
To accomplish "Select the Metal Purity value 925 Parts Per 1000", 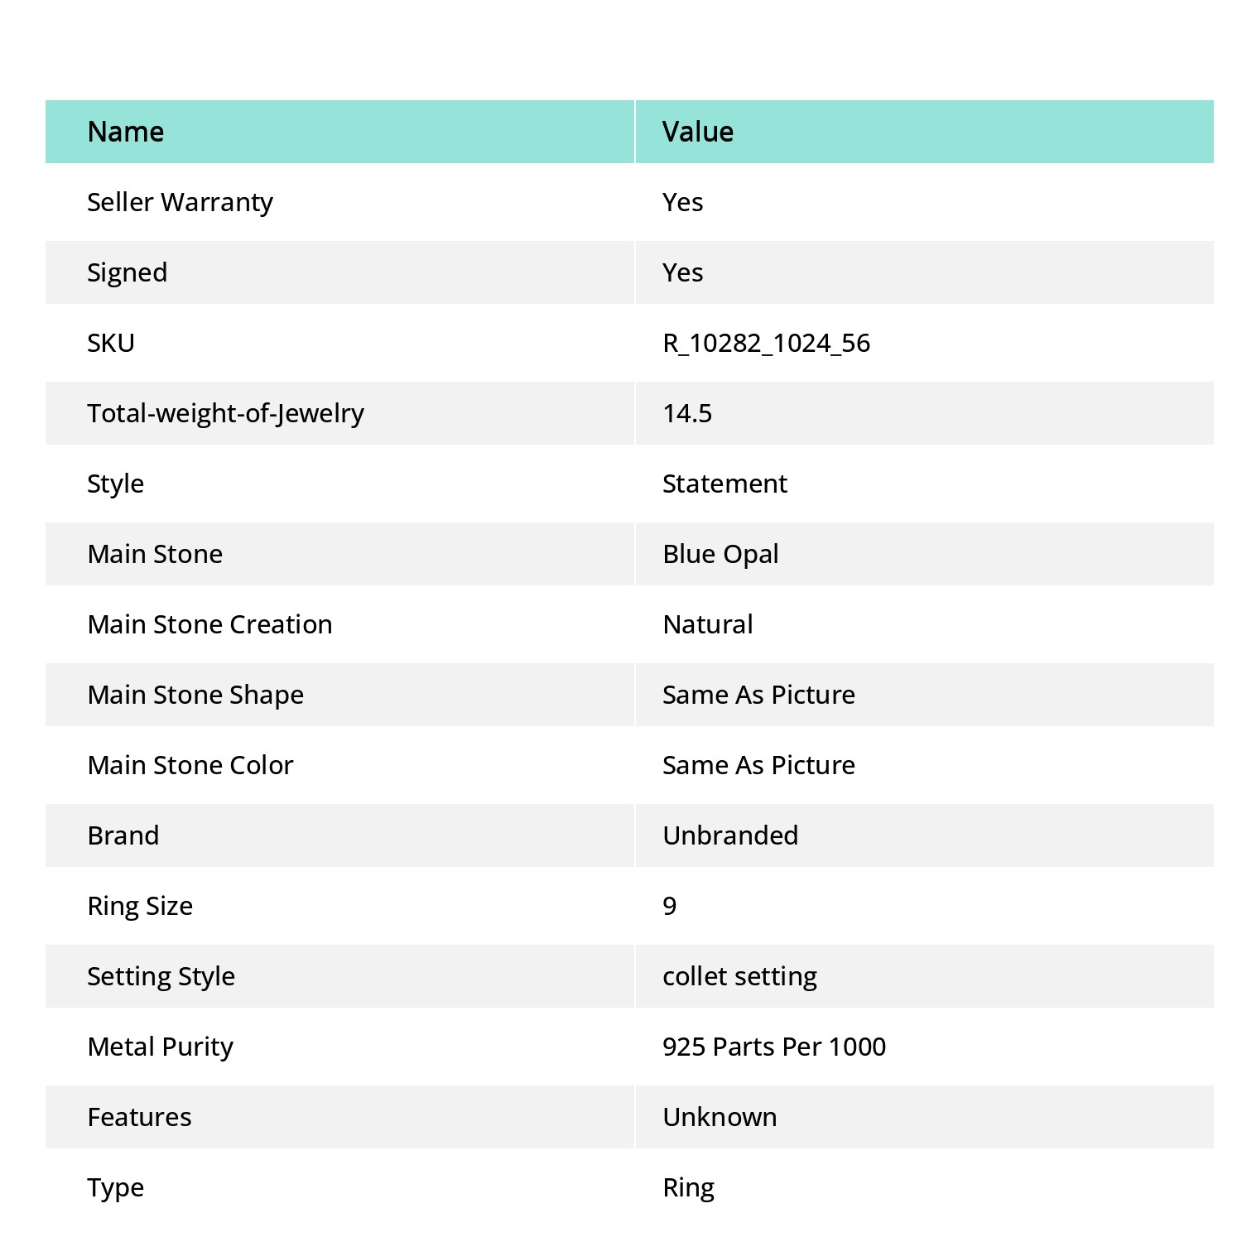I will pyautogui.click(x=774, y=1047).
